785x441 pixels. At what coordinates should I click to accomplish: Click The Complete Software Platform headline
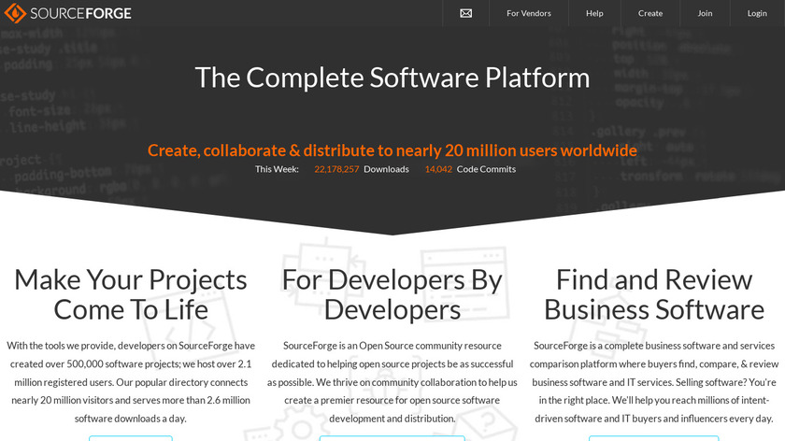[392, 77]
